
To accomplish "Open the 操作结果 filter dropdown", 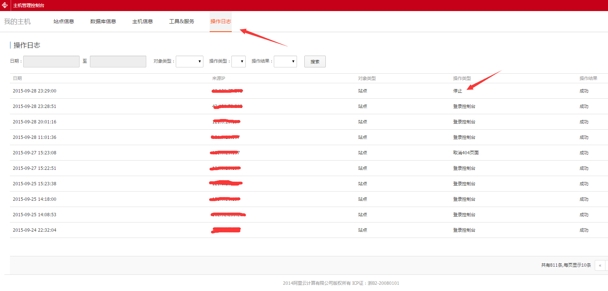I will (x=285, y=62).
